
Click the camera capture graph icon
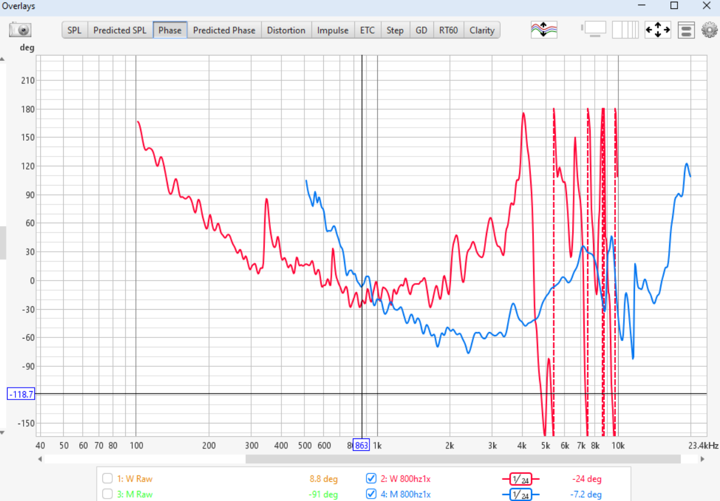click(x=20, y=30)
